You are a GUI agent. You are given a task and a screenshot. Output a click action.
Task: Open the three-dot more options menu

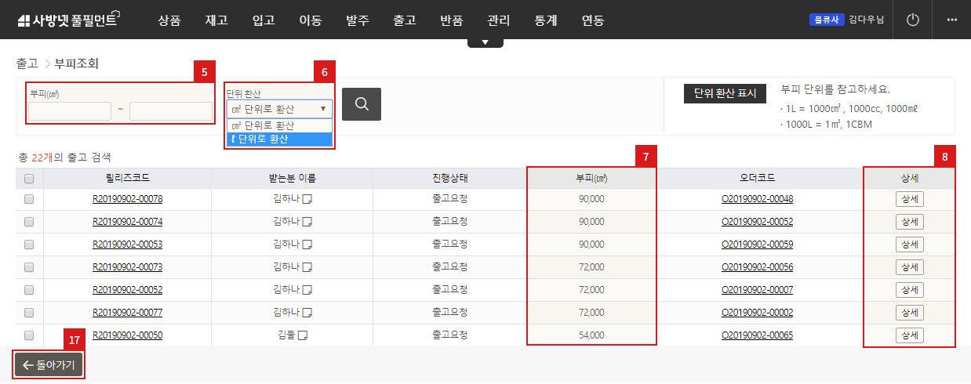click(x=952, y=20)
